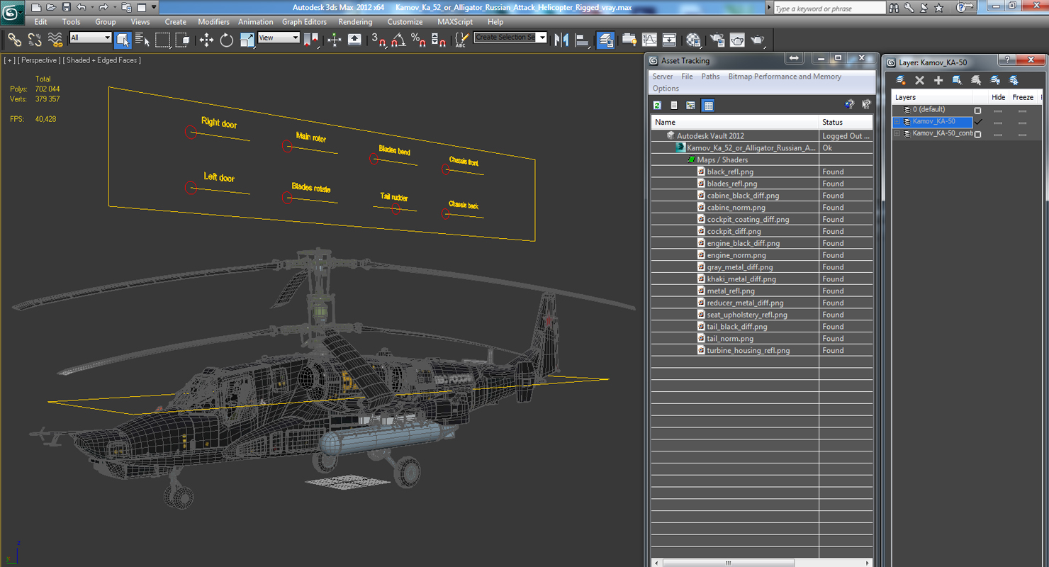The width and height of the screenshot is (1049, 567).
Task: Open selection filter All dropdown
Action: click(x=91, y=38)
